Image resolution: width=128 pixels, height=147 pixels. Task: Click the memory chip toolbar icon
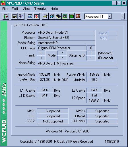point(58,17)
